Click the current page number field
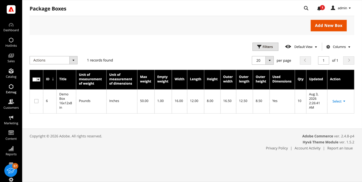 (x=323, y=60)
